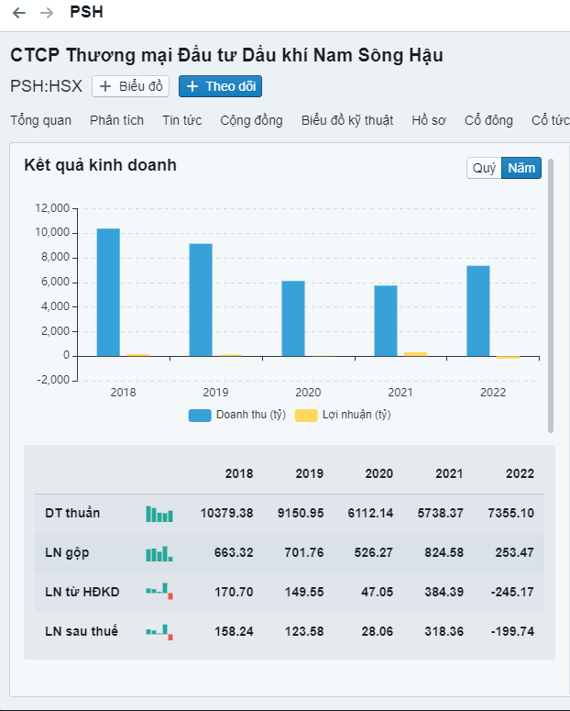570x711 pixels.
Task: Open the DT thuần sparkline chart icon
Action: (x=159, y=514)
